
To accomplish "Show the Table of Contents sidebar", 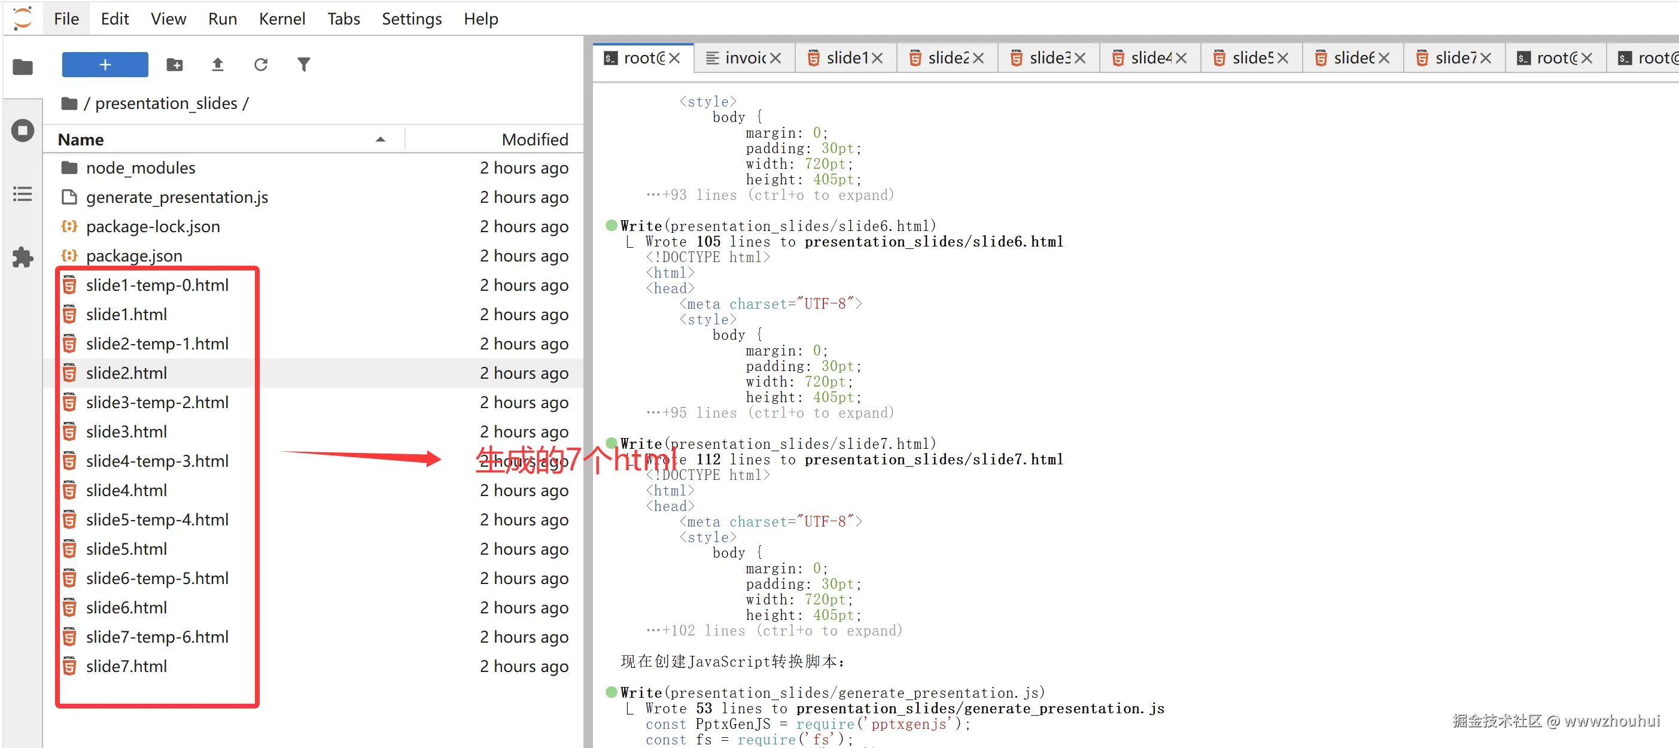I will point(23,193).
